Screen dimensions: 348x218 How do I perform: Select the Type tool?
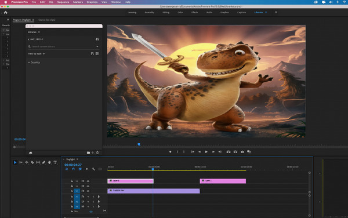tap(55, 162)
